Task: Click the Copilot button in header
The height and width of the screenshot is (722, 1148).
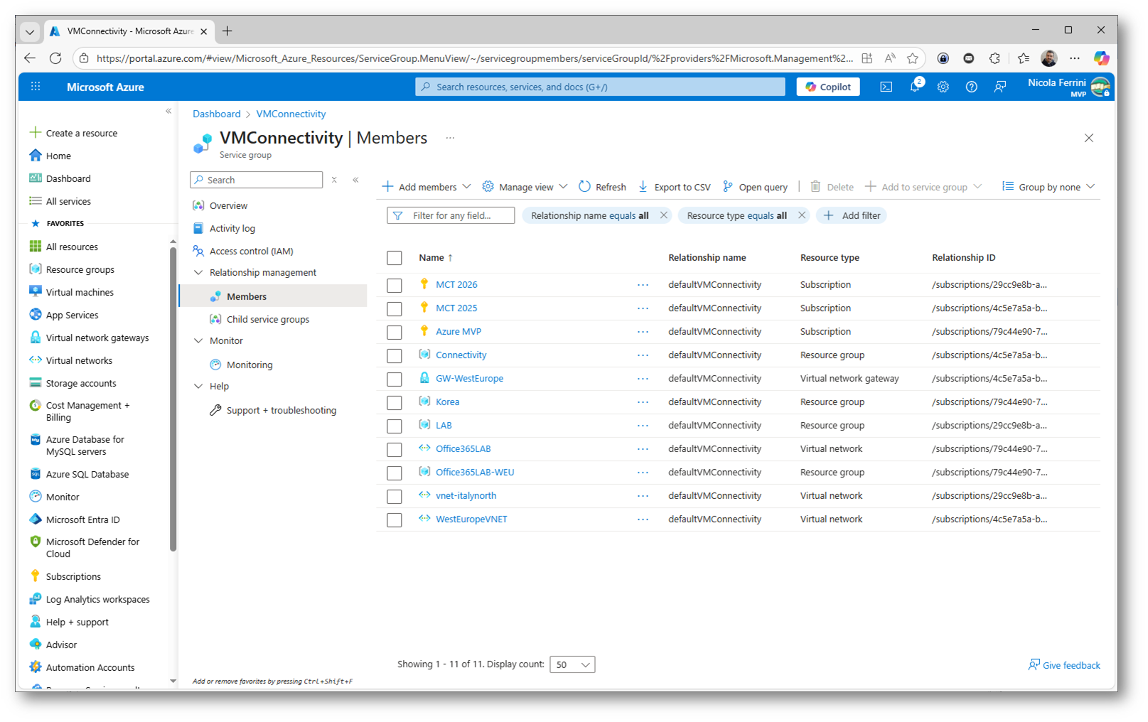Action: tap(828, 87)
